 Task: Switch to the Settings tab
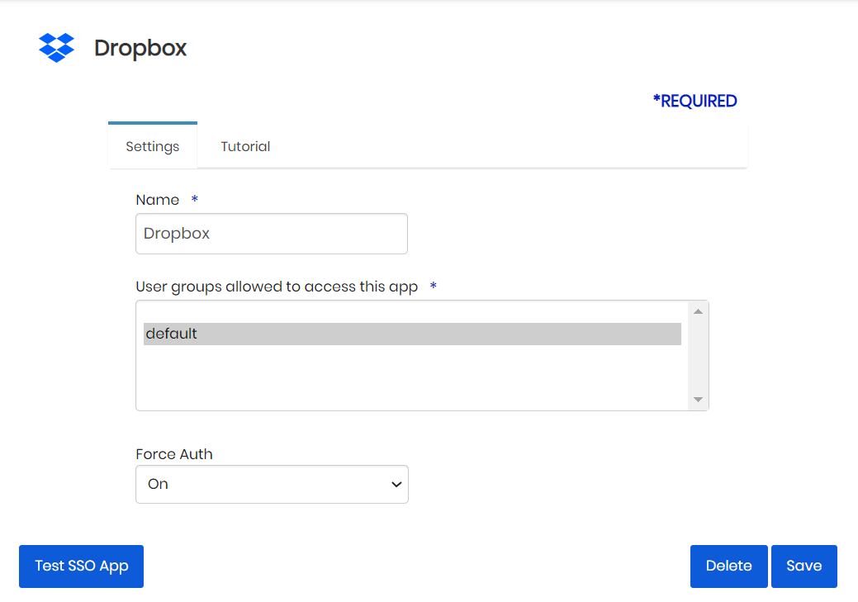pyautogui.click(x=152, y=146)
